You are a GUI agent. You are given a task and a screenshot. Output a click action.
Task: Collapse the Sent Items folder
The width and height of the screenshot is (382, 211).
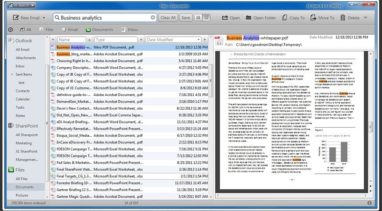(12, 75)
